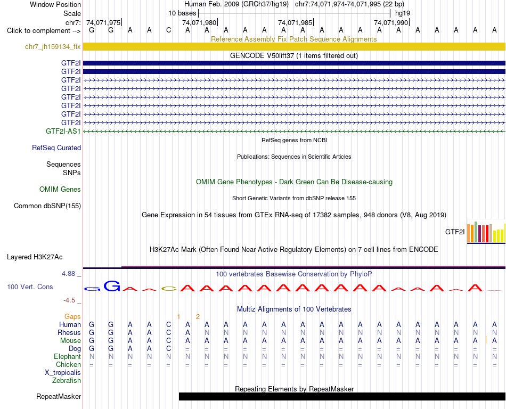This screenshot has height=409, width=506.
Task: Click the green GTF2I-AS1 intron arrow line
Action: pyautogui.click(x=294, y=132)
